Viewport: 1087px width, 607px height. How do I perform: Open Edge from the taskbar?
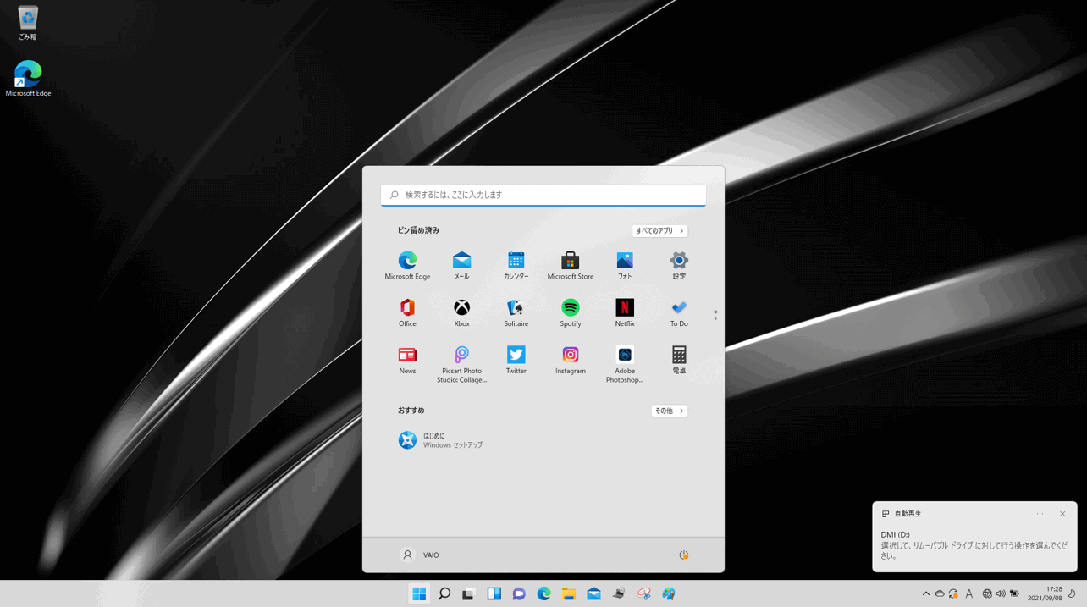(543, 593)
